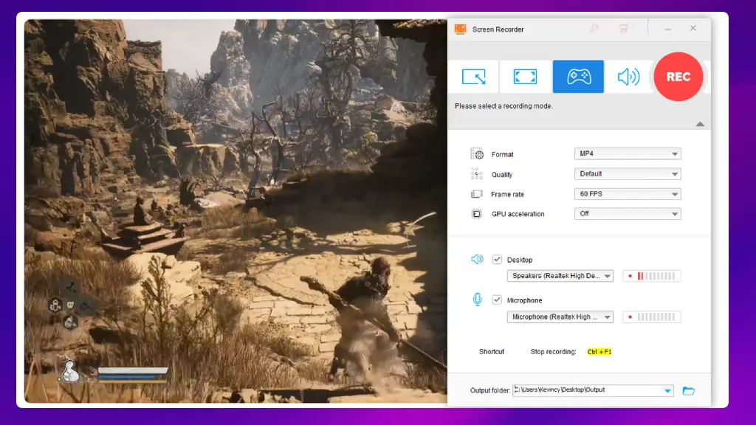The height and width of the screenshot is (425, 756).
Task: Click the Output folder path field
Action: pos(593,390)
